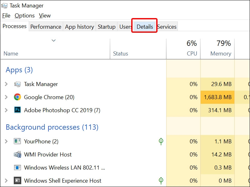
Task: Expand the Task Manager process group
Action: (6, 84)
